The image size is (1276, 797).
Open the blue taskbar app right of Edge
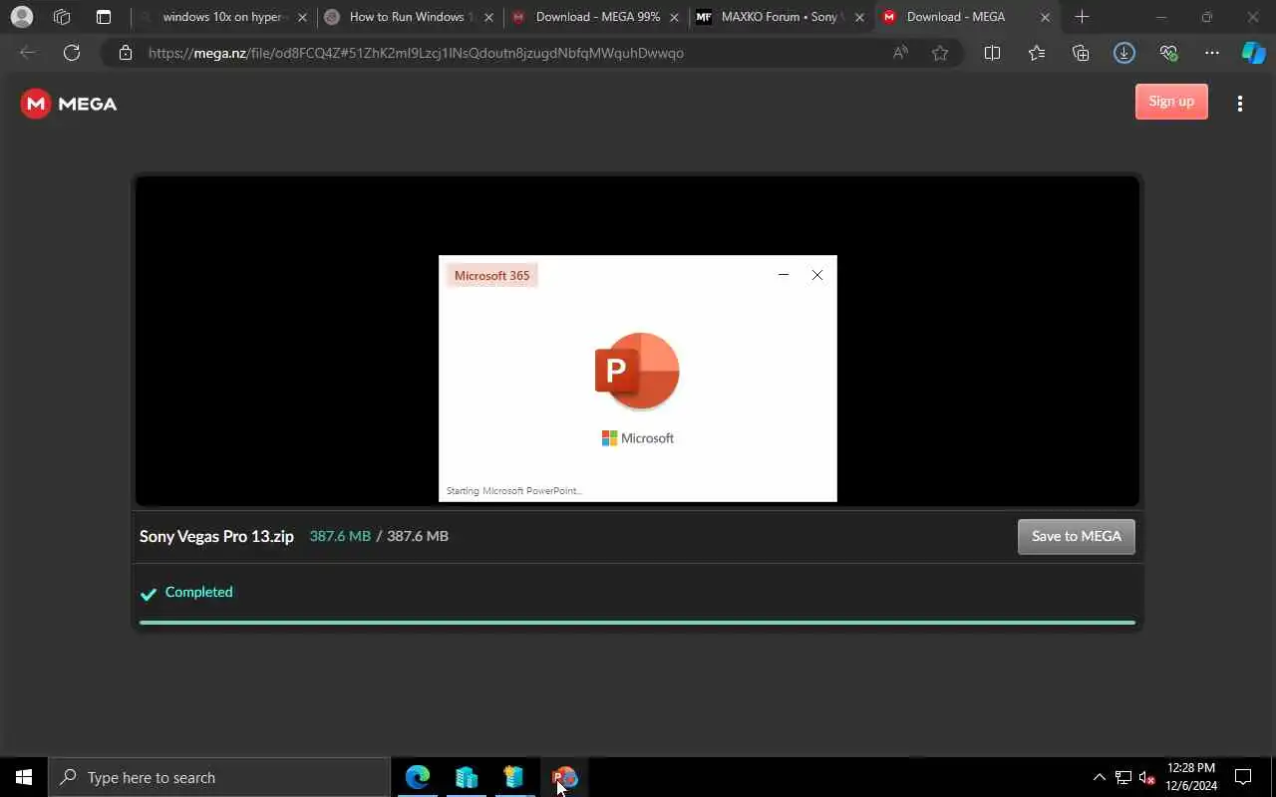click(467, 777)
